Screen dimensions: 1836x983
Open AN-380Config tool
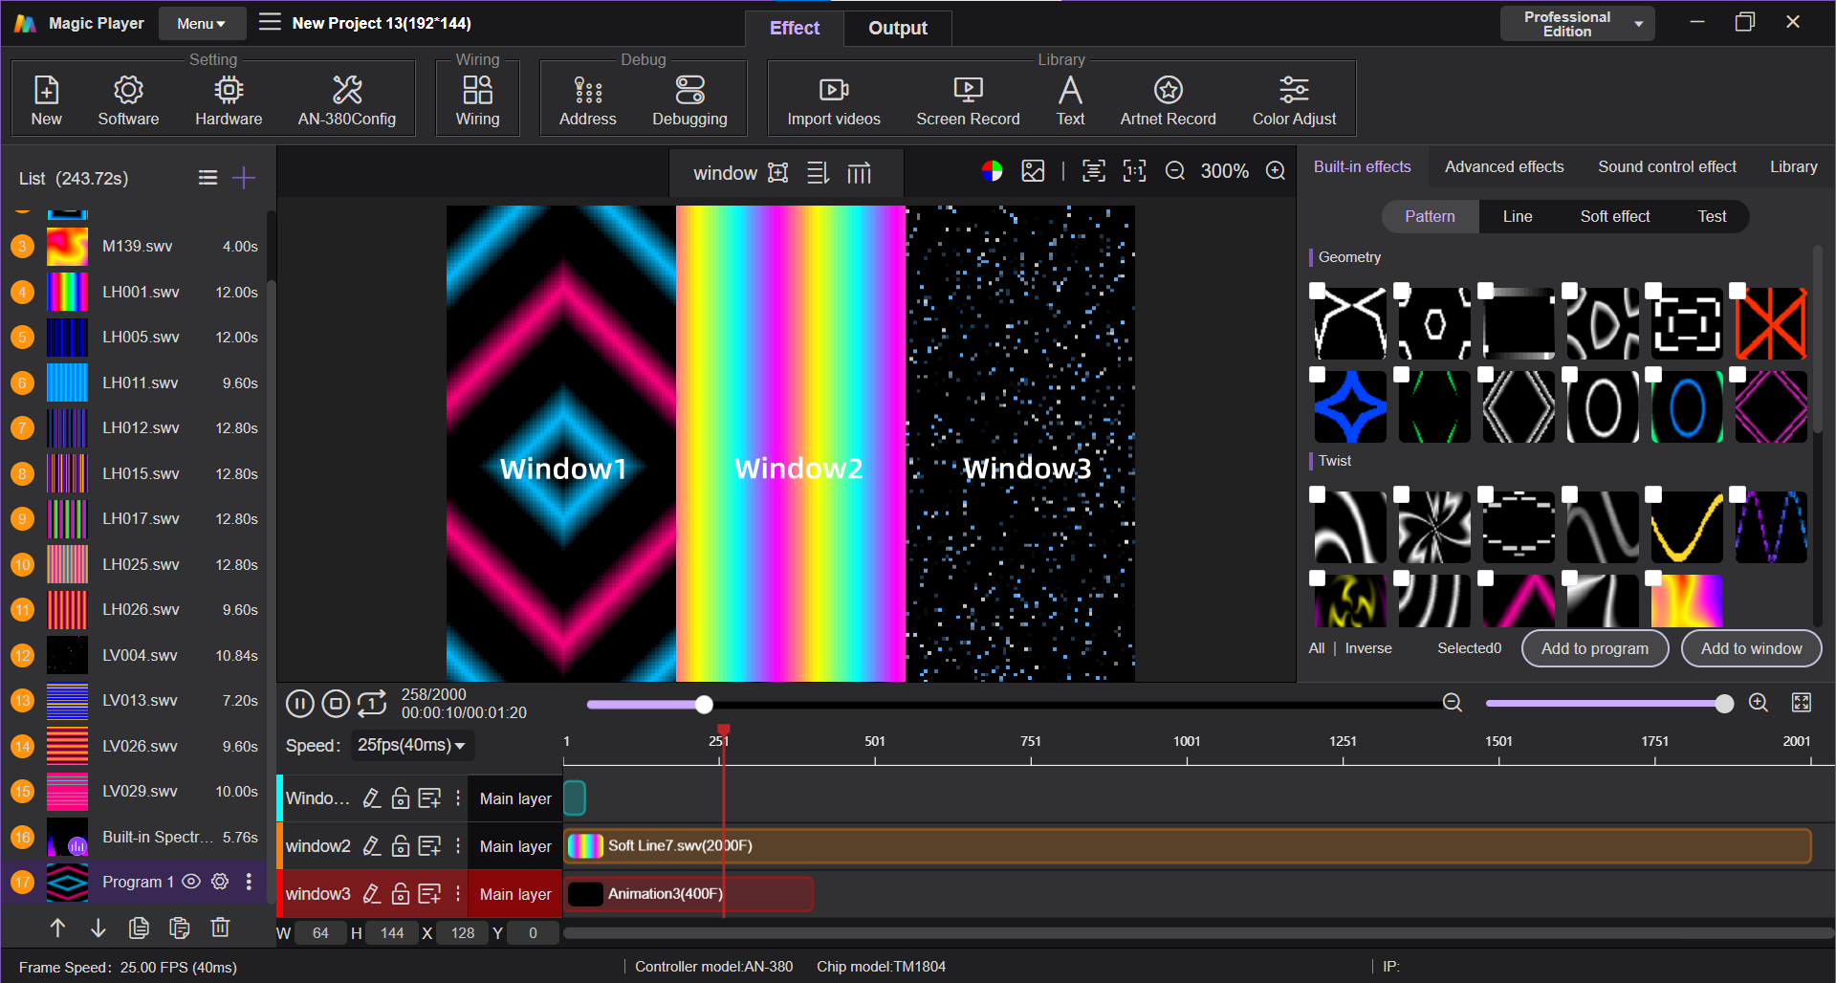click(346, 99)
